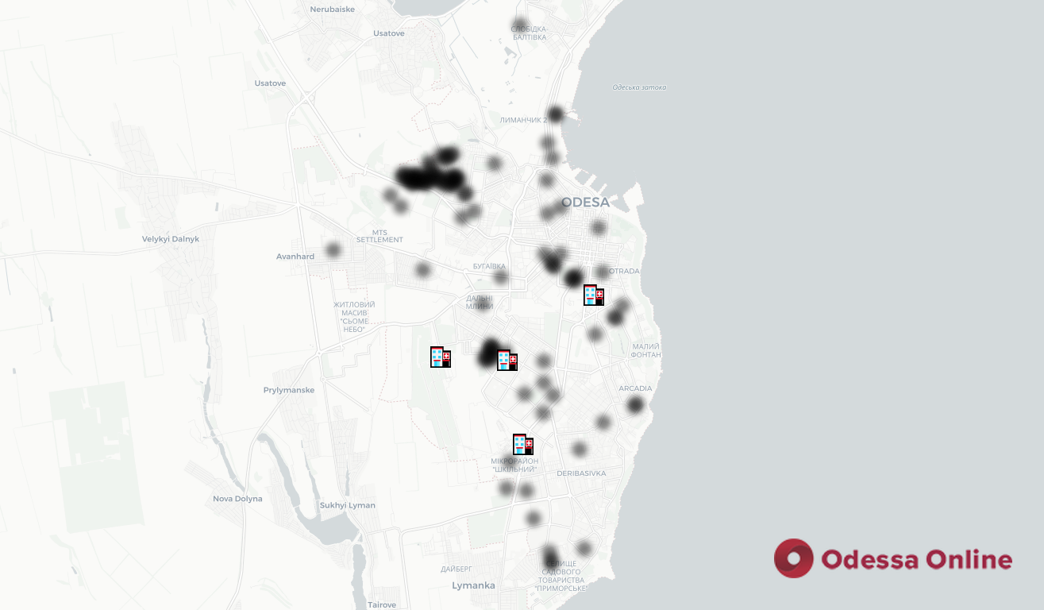Select the hospital icon touching the dark cluster

(507, 361)
